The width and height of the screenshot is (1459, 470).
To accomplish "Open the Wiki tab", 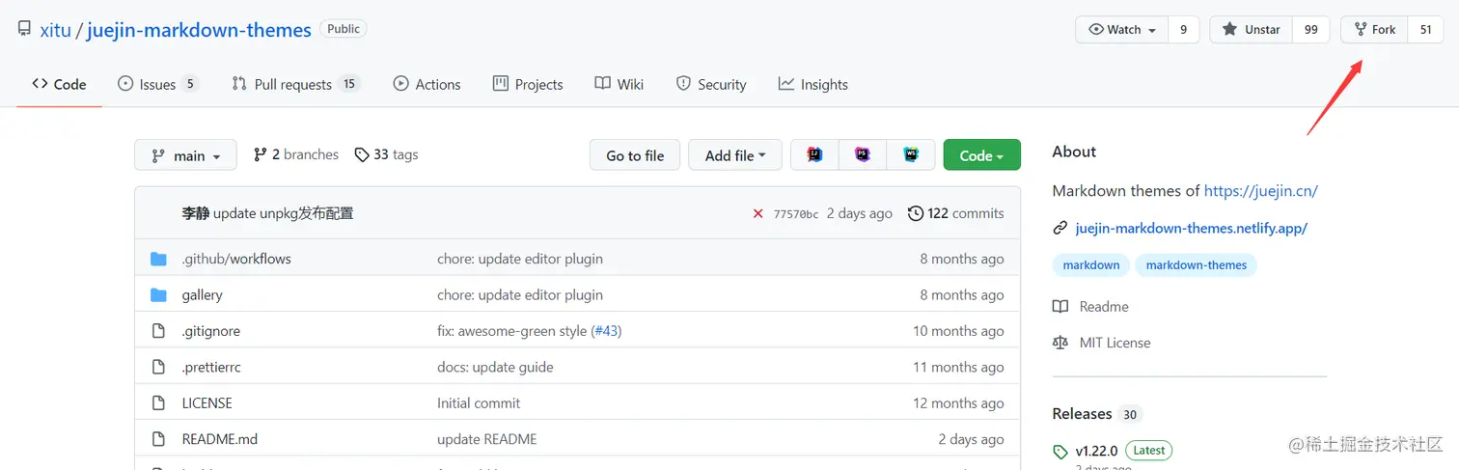I will click(x=619, y=84).
